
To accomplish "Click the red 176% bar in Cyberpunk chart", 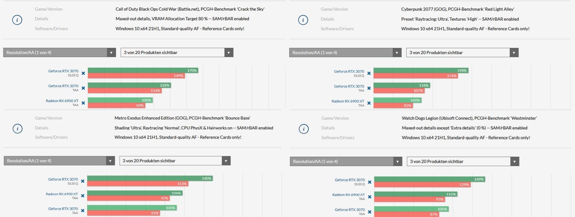I will (416, 76).
